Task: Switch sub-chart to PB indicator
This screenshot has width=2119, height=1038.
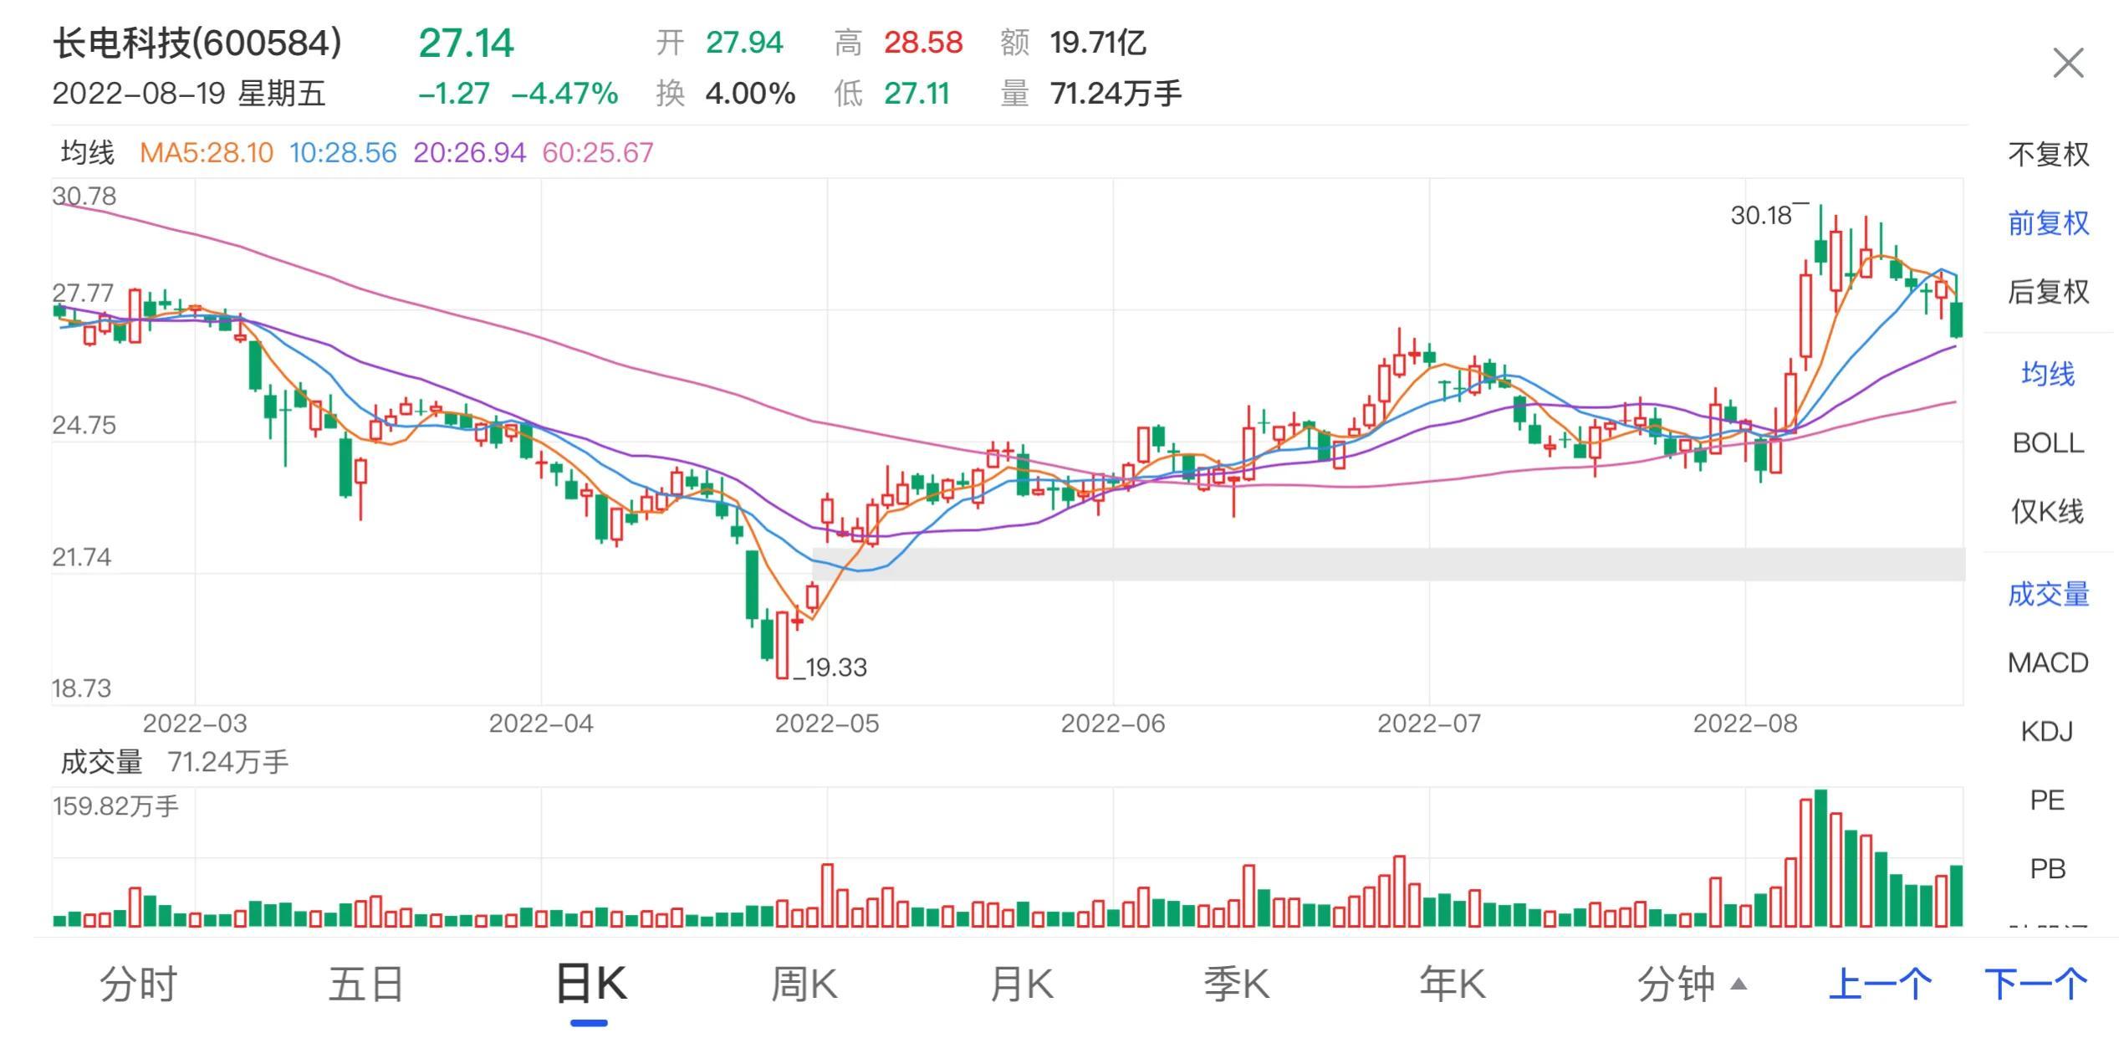Action: coord(2048,868)
